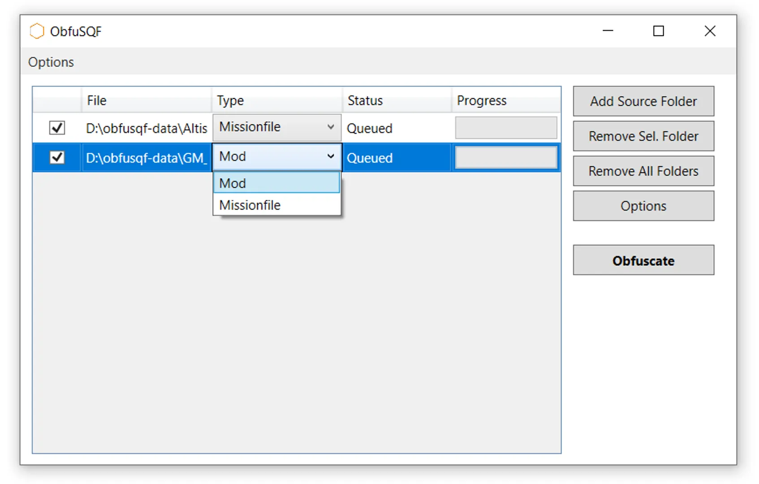
Task: Uncheck the Altis folder checkbox
Action: coord(57,128)
